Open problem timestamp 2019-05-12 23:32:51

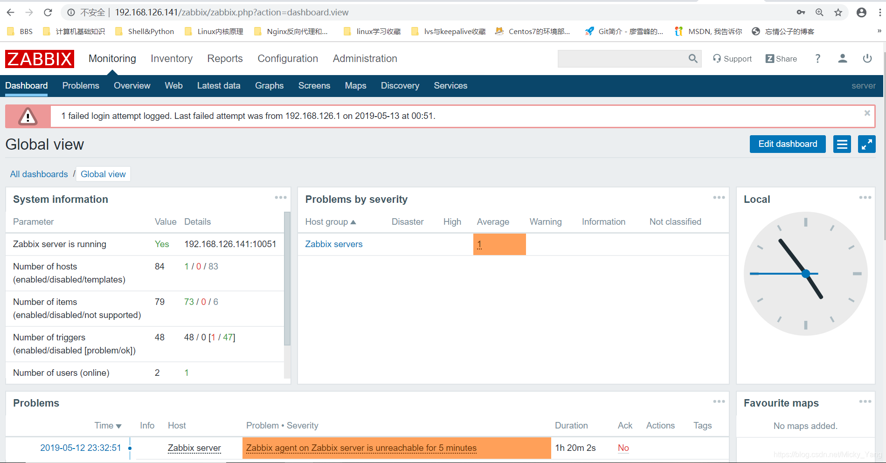tap(81, 448)
